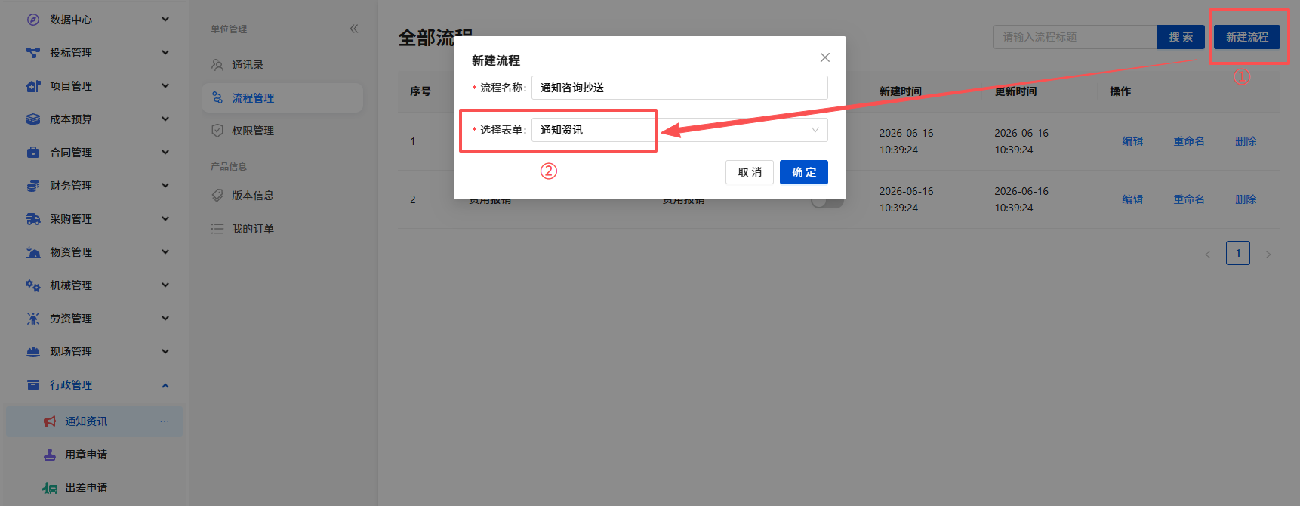Click the 通知资讯 megaphone icon
Image resolution: width=1300 pixels, height=506 pixels.
pyautogui.click(x=50, y=421)
